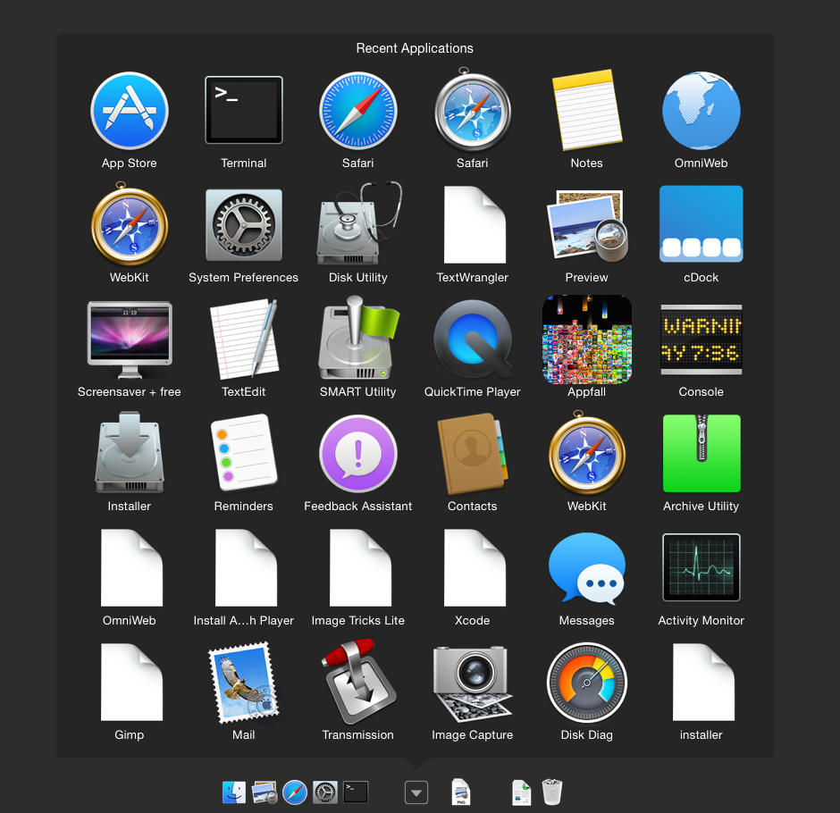Launch TextEdit
Image resolution: width=840 pixels, height=813 pixels.
tap(244, 339)
